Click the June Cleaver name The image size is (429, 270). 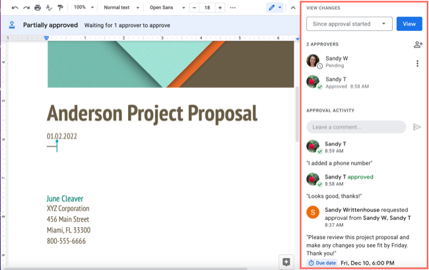pyautogui.click(x=65, y=198)
